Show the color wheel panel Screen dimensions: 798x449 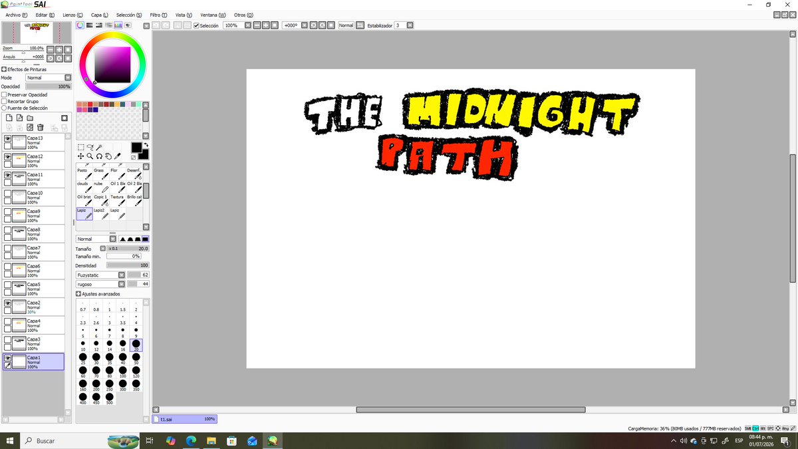point(80,25)
